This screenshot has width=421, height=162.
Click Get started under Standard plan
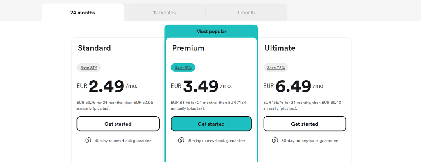click(118, 124)
